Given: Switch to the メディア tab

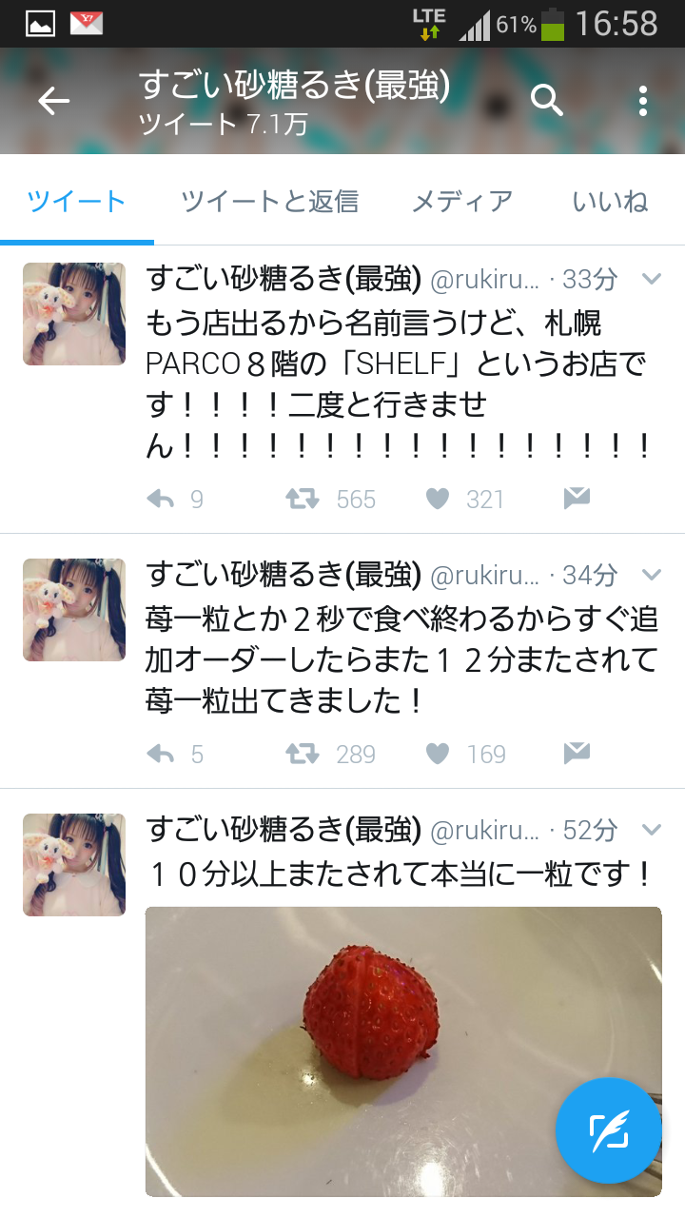Looking at the screenshot, I should [x=462, y=201].
